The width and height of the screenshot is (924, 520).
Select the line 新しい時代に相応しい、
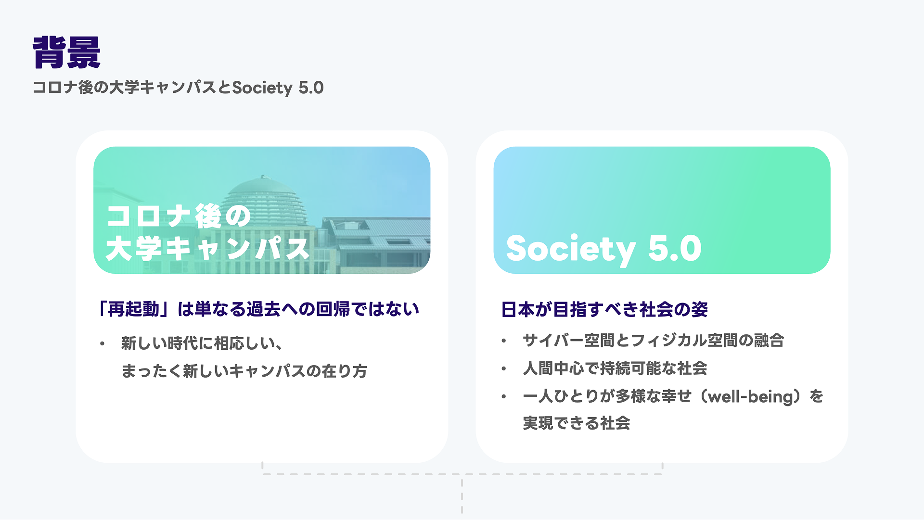click(201, 343)
